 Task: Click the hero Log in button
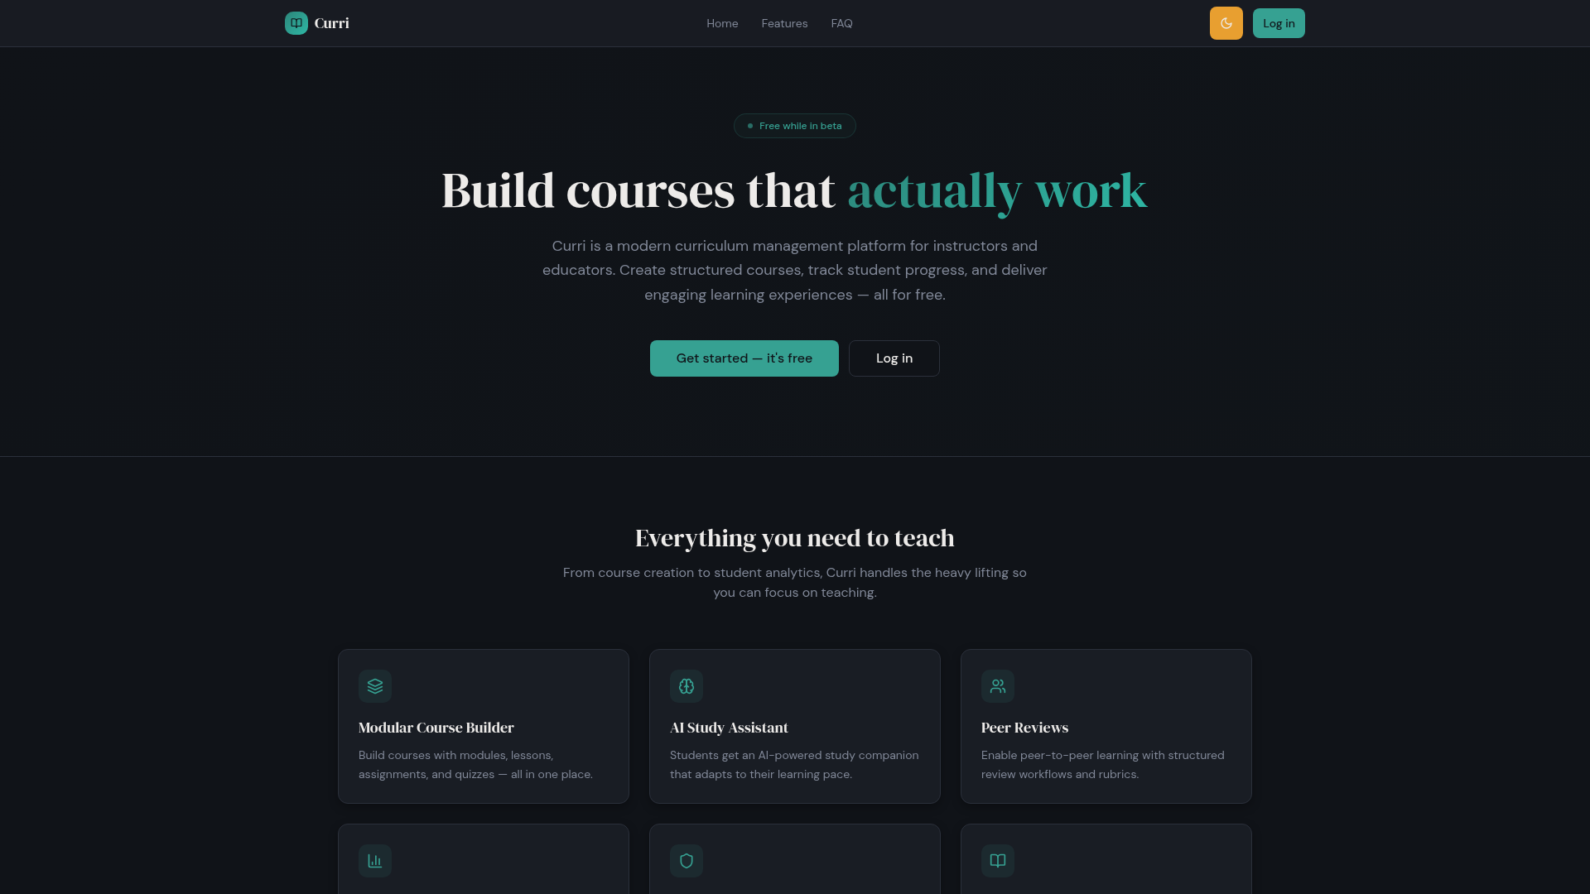tap(894, 358)
